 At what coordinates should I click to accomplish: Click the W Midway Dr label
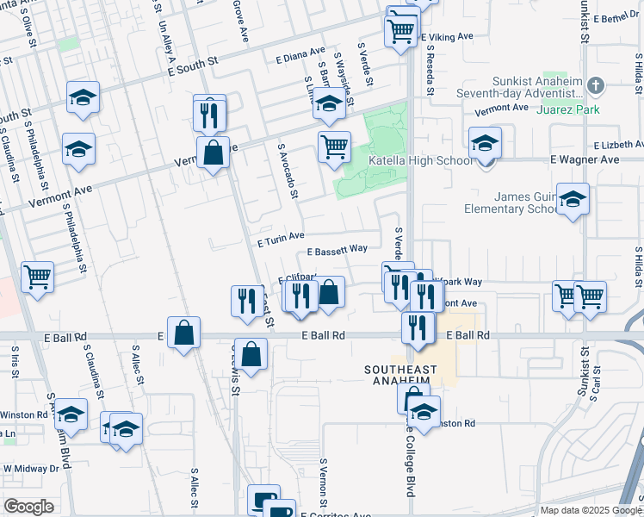31,469
